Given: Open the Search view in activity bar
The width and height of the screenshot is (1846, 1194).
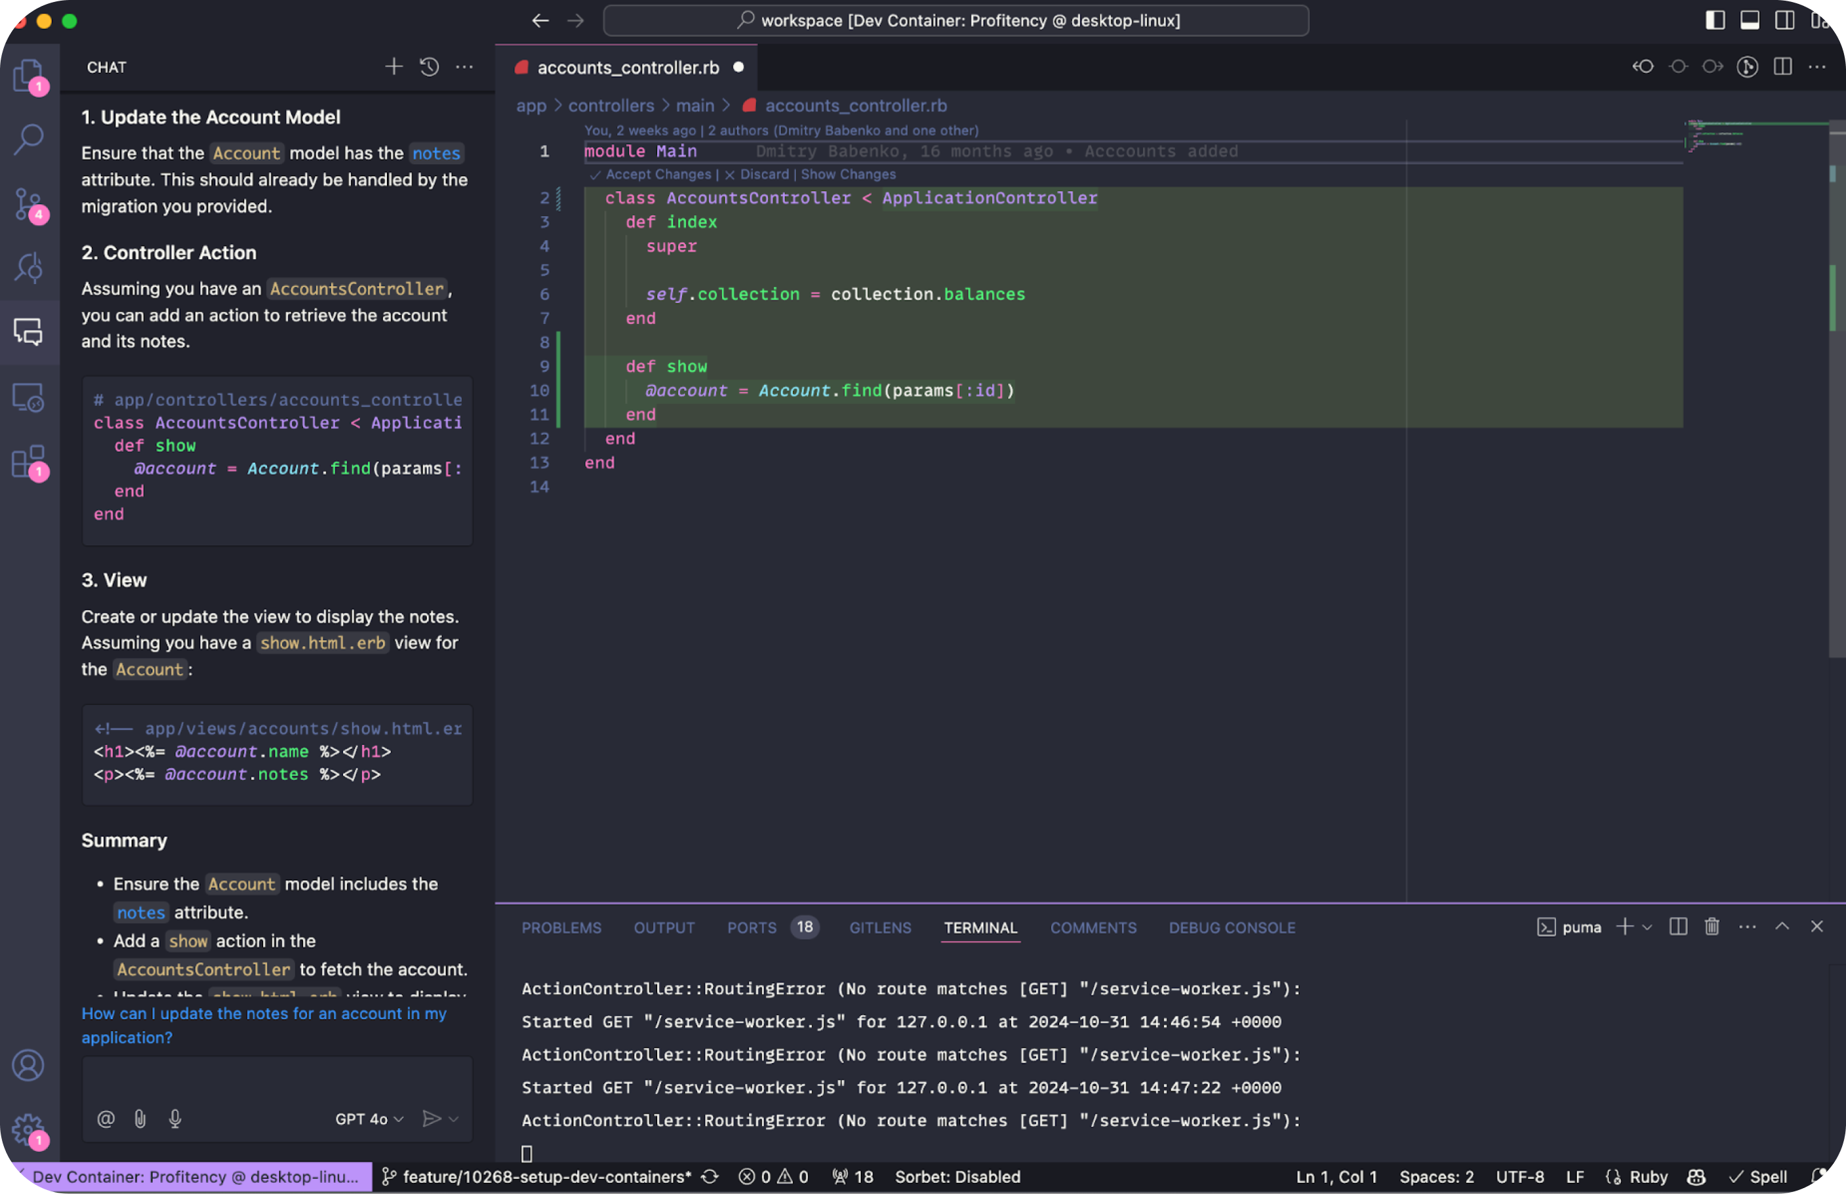Looking at the screenshot, I should point(29,139).
